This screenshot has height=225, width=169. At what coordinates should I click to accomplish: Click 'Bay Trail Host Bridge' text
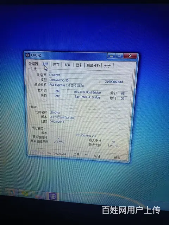coord(87,92)
